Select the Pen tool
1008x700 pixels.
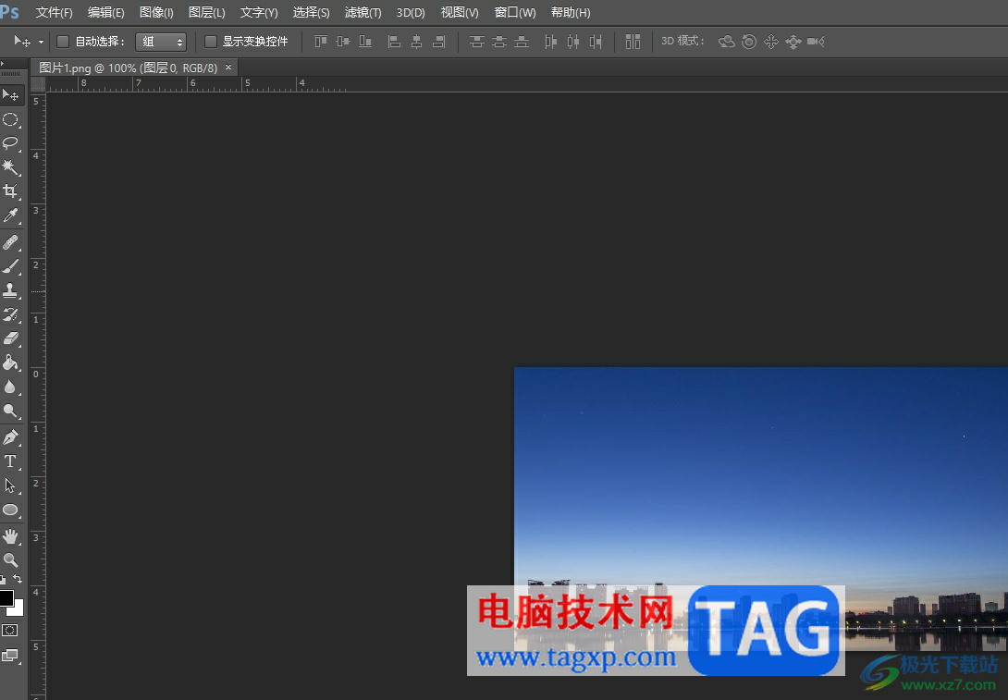10,437
